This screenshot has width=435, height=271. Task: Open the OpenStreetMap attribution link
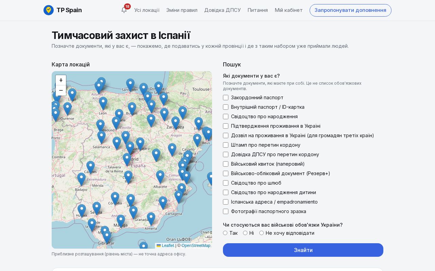pos(196,246)
